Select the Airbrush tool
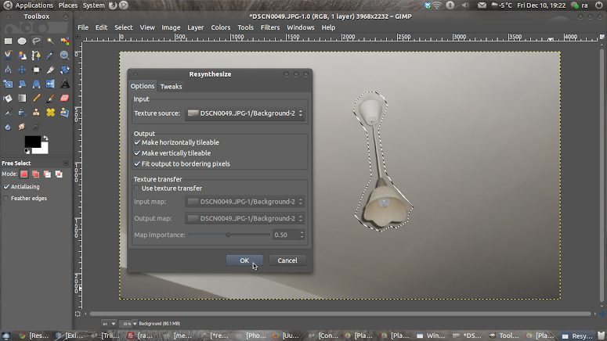The image size is (607, 341). (8, 113)
